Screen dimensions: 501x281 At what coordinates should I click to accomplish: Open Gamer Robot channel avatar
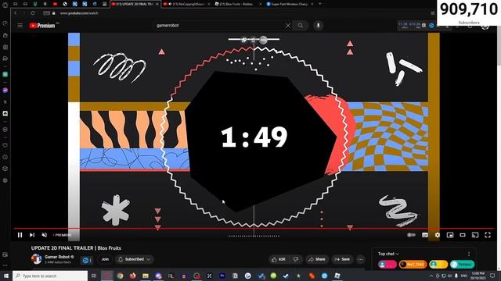click(37, 259)
